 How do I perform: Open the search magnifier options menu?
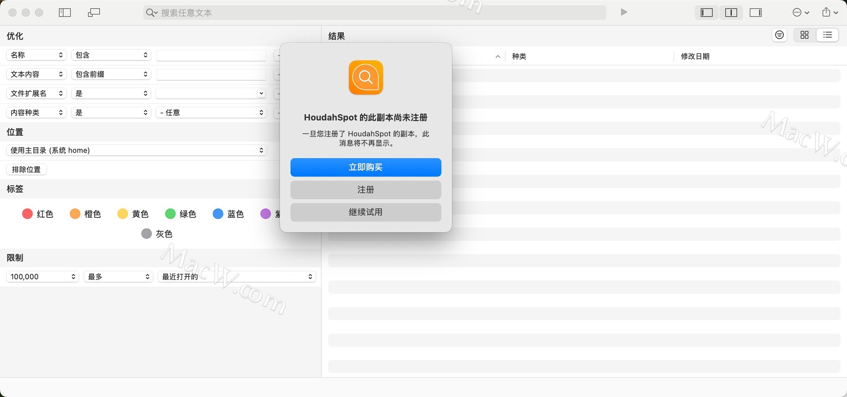[152, 13]
